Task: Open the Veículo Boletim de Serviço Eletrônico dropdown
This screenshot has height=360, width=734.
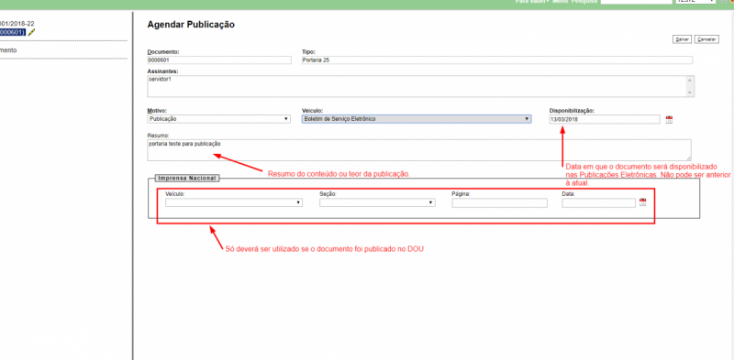Action: point(417,119)
